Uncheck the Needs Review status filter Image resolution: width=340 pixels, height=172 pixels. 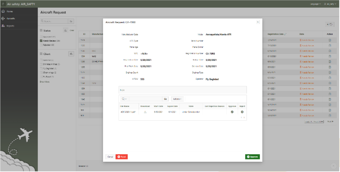pyautogui.click(x=41, y=41)
